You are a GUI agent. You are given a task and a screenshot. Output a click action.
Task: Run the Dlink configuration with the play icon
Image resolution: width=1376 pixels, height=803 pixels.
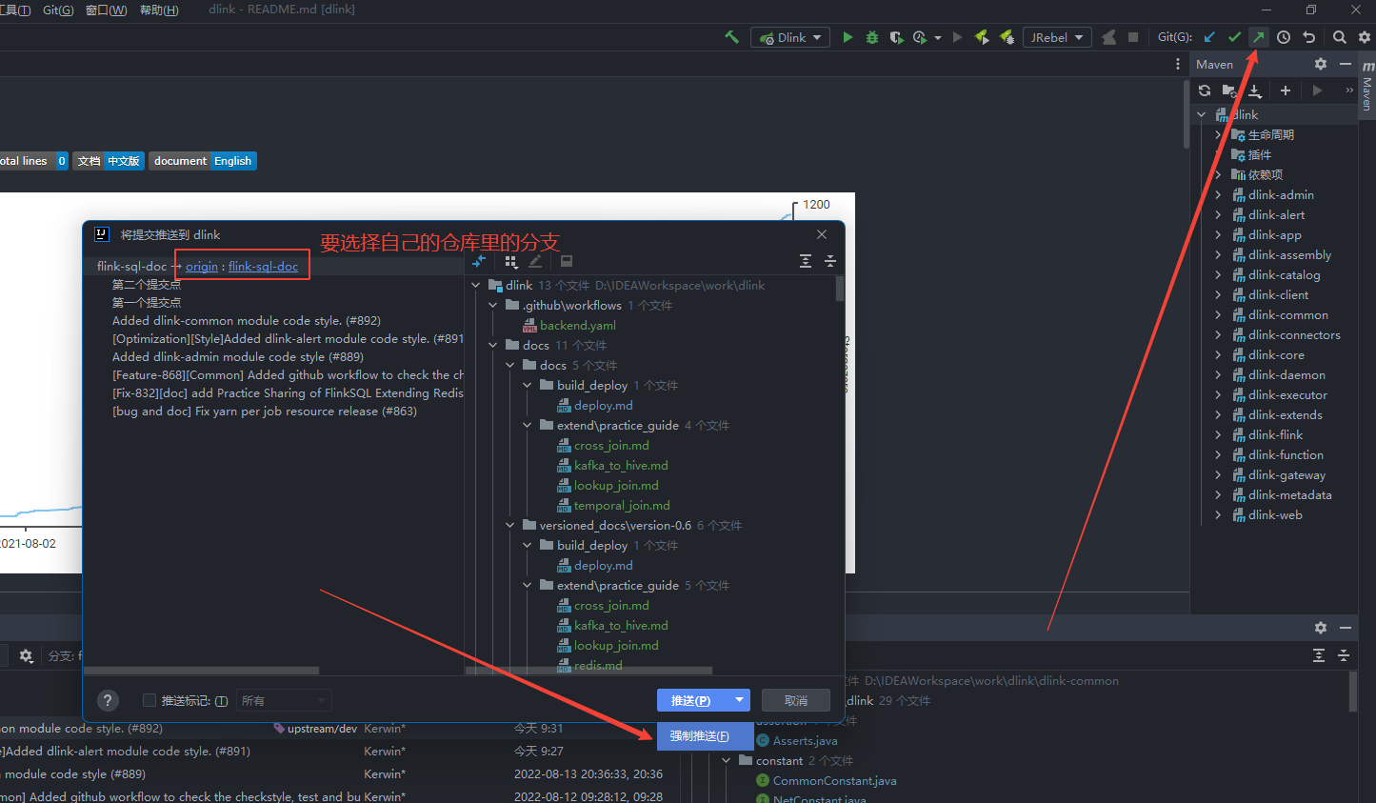[x=848, y=37]
